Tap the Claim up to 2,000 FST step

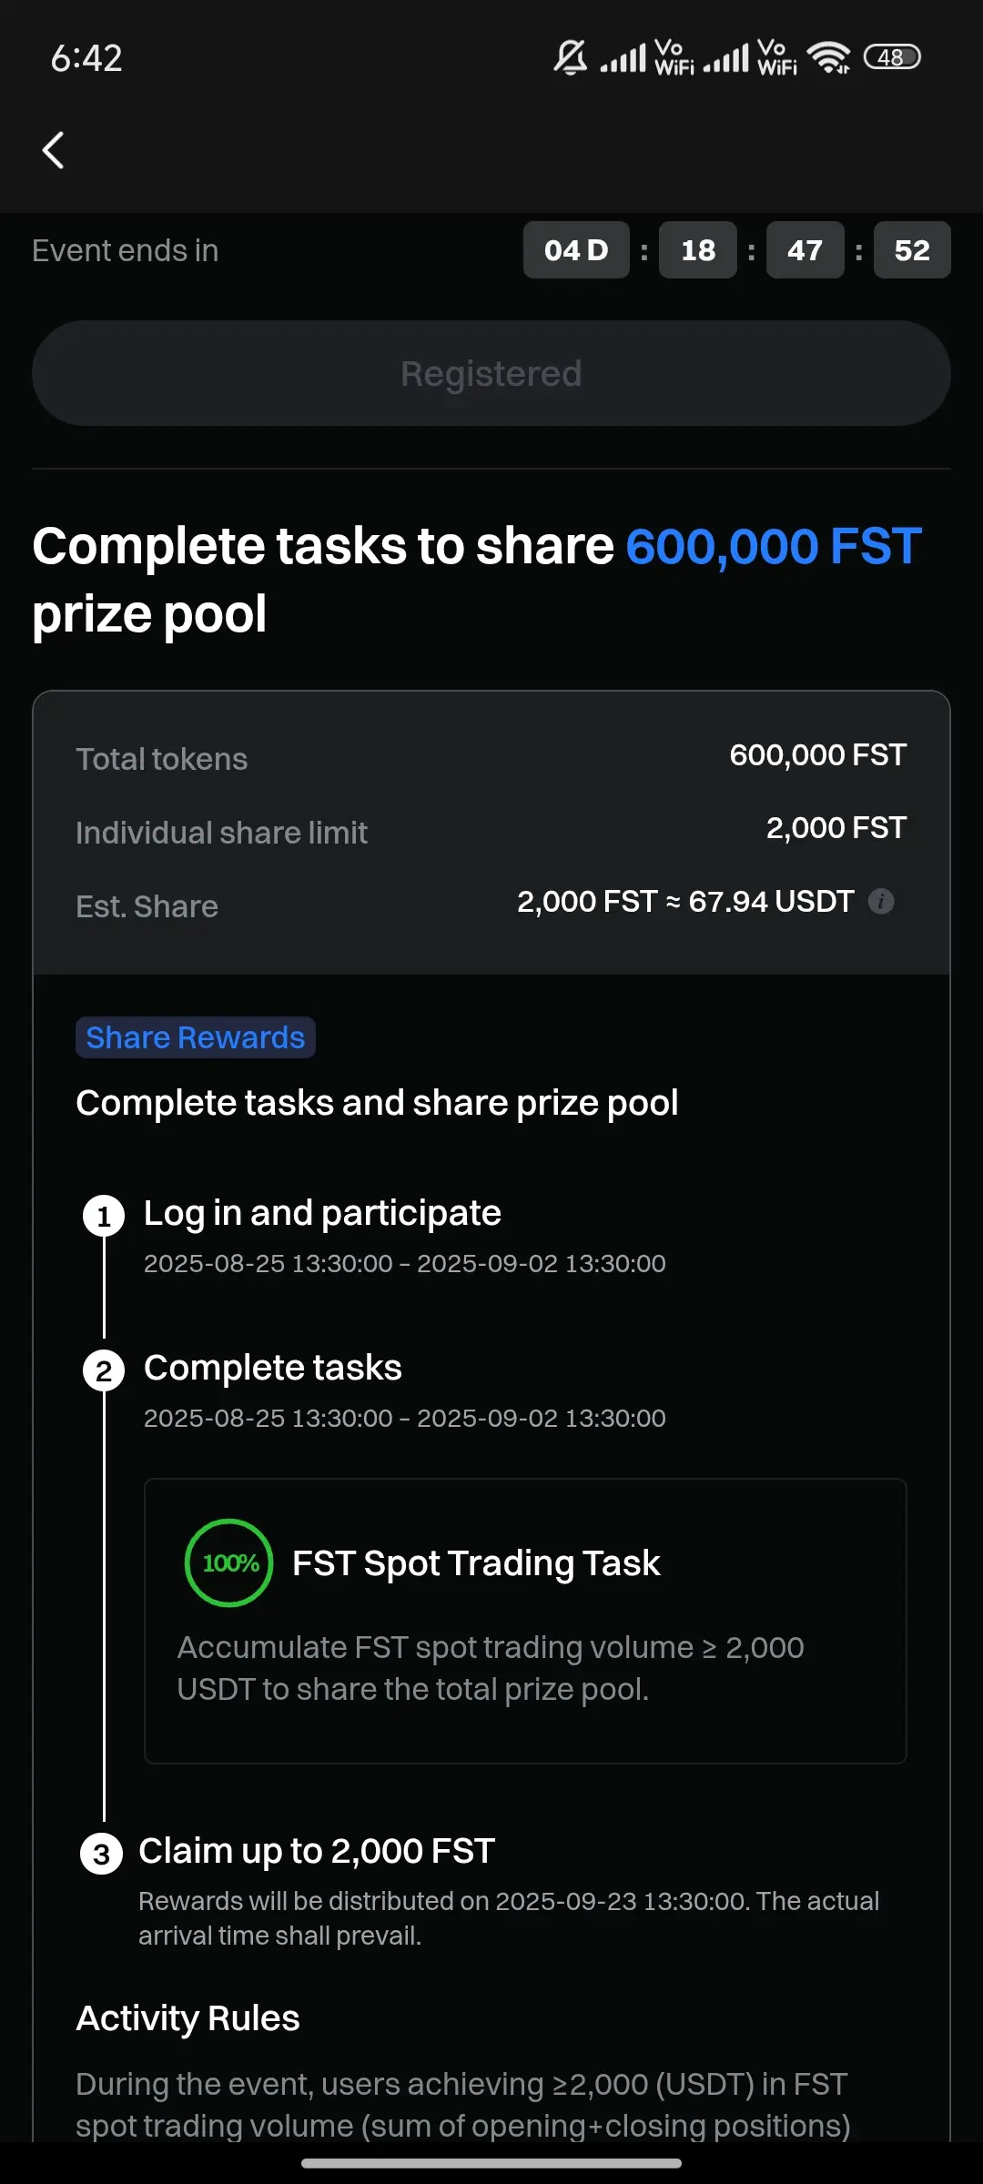click(317, 1850)
